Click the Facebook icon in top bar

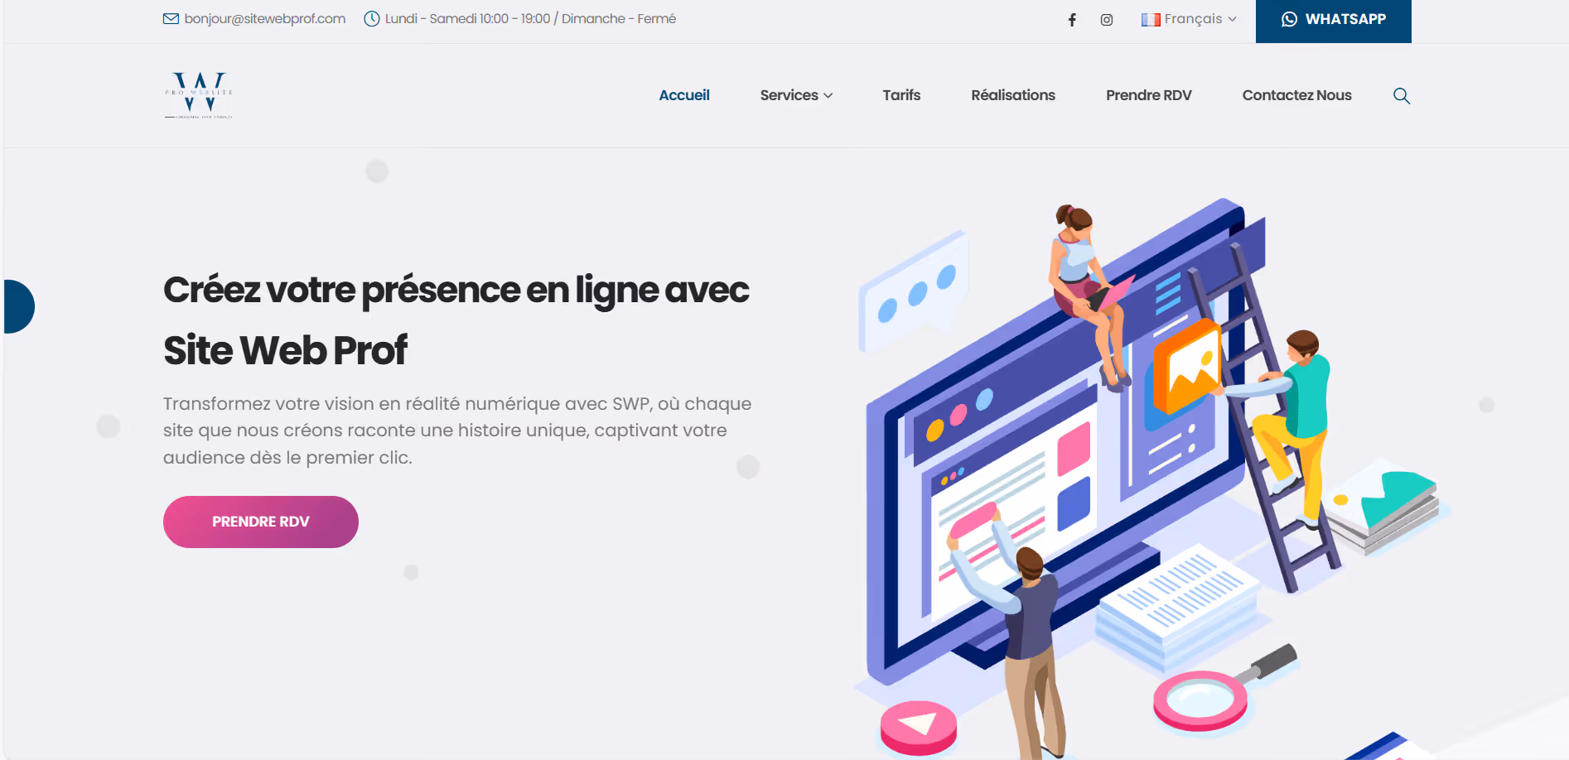tap(1072, 20)
